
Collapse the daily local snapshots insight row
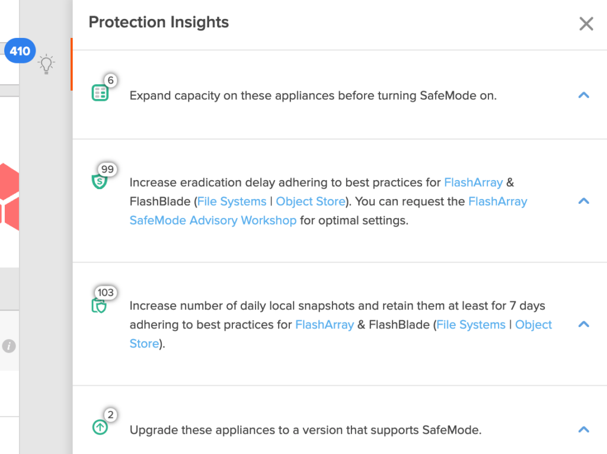(x=584, y=324)
